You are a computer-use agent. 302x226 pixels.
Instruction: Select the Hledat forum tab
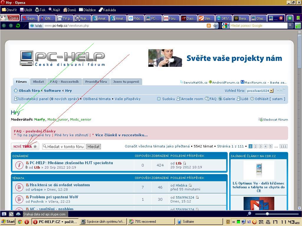(x=39, y=82)
